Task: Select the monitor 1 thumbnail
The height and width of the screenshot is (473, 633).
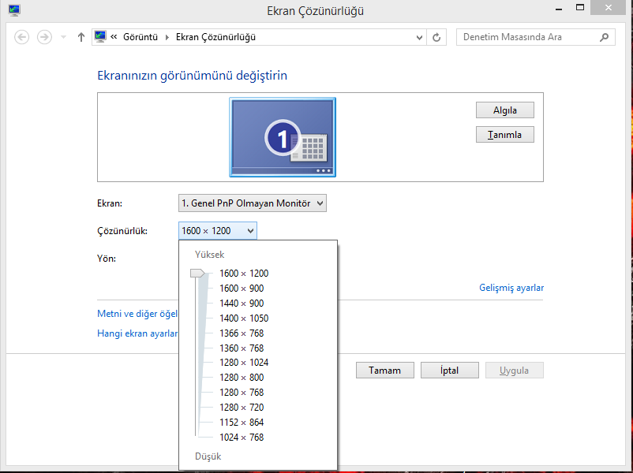Action: pyautogui.click(x=283, y=137)
